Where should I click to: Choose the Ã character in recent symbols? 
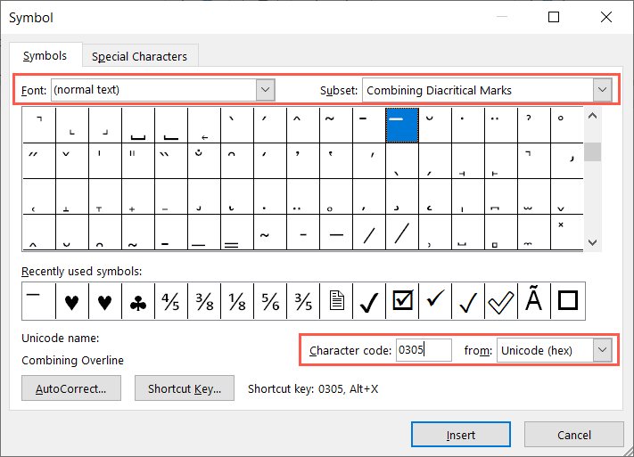coord(534,302)
